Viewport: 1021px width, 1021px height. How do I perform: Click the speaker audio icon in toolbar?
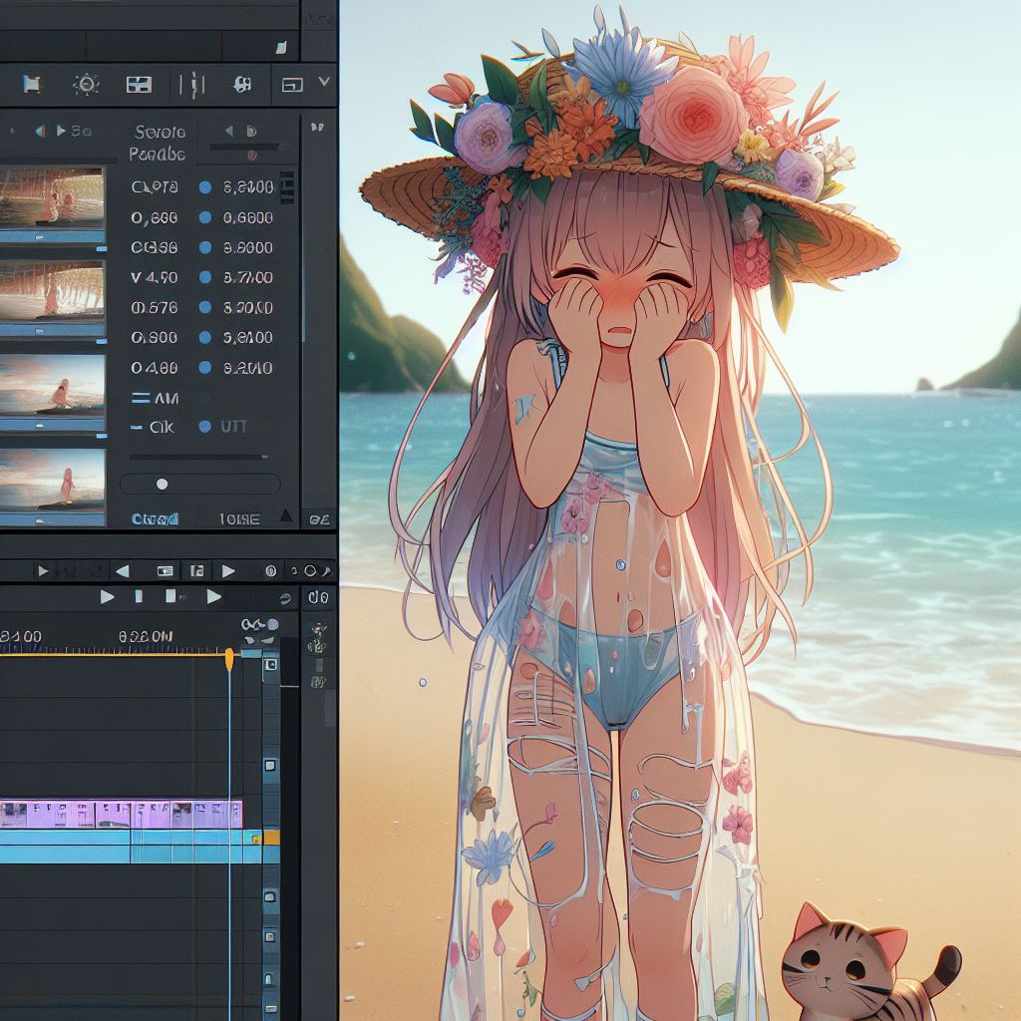(x=240, y=85)
